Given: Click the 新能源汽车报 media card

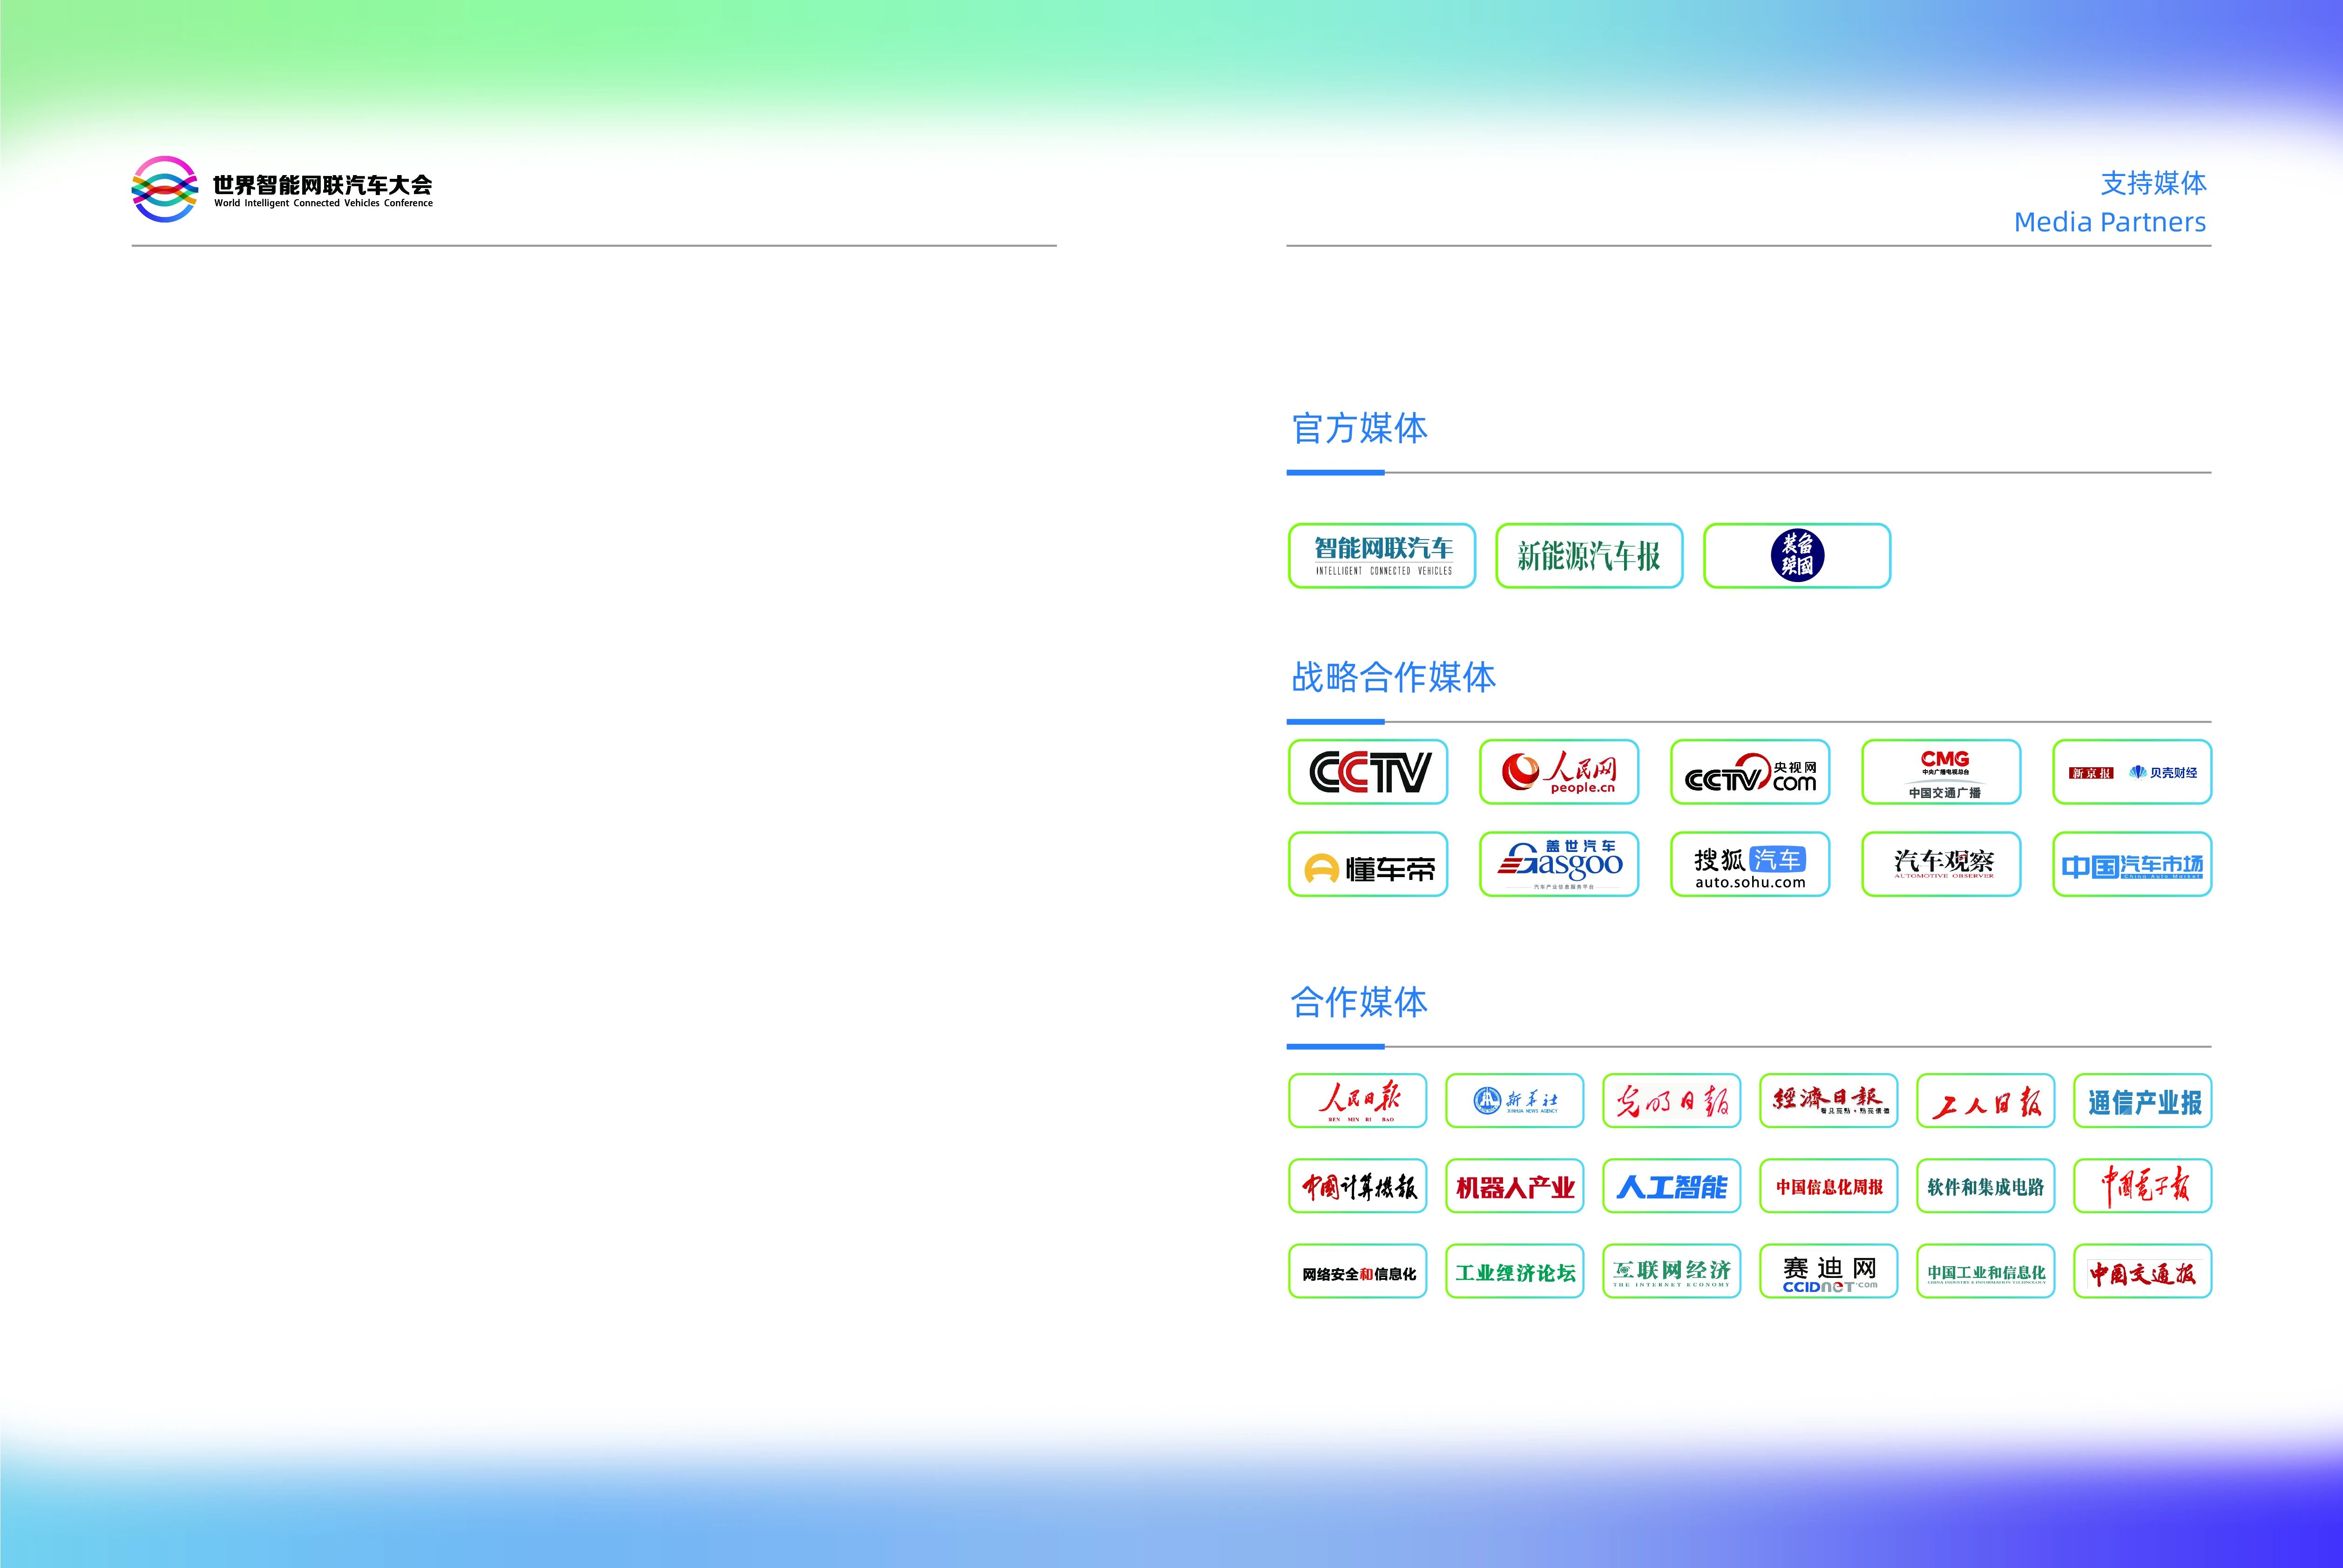Looking at the screenshot, I should (1589, 556).
